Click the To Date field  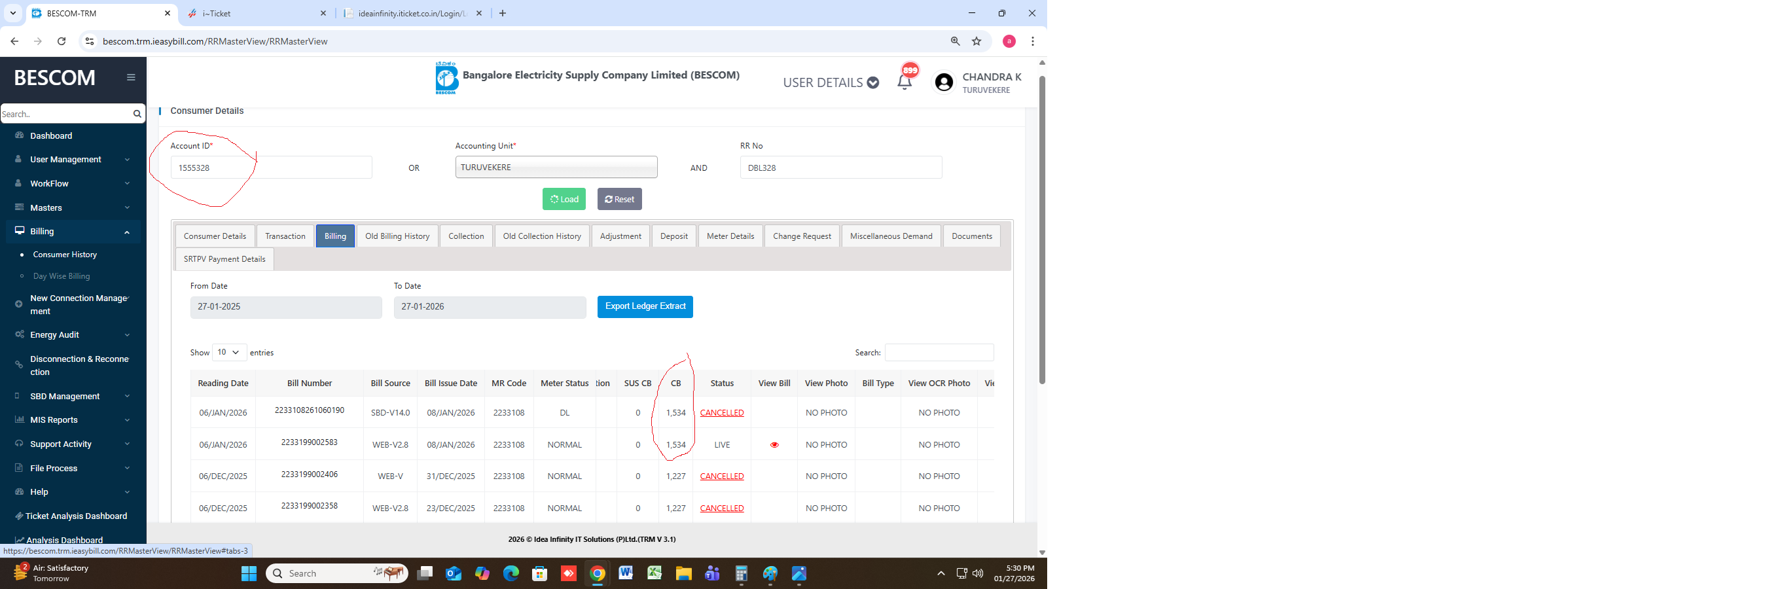click(490, 307)
